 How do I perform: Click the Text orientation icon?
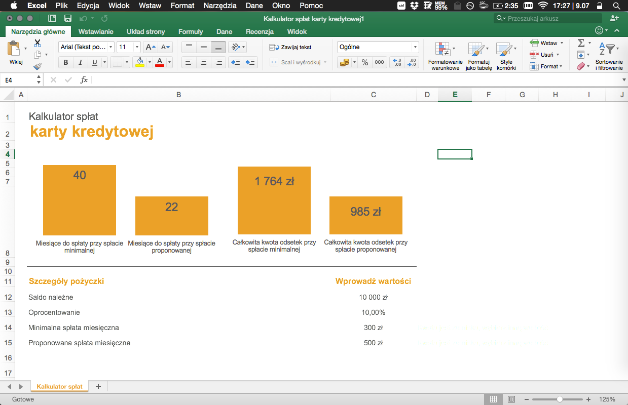[x=235, y=47]
